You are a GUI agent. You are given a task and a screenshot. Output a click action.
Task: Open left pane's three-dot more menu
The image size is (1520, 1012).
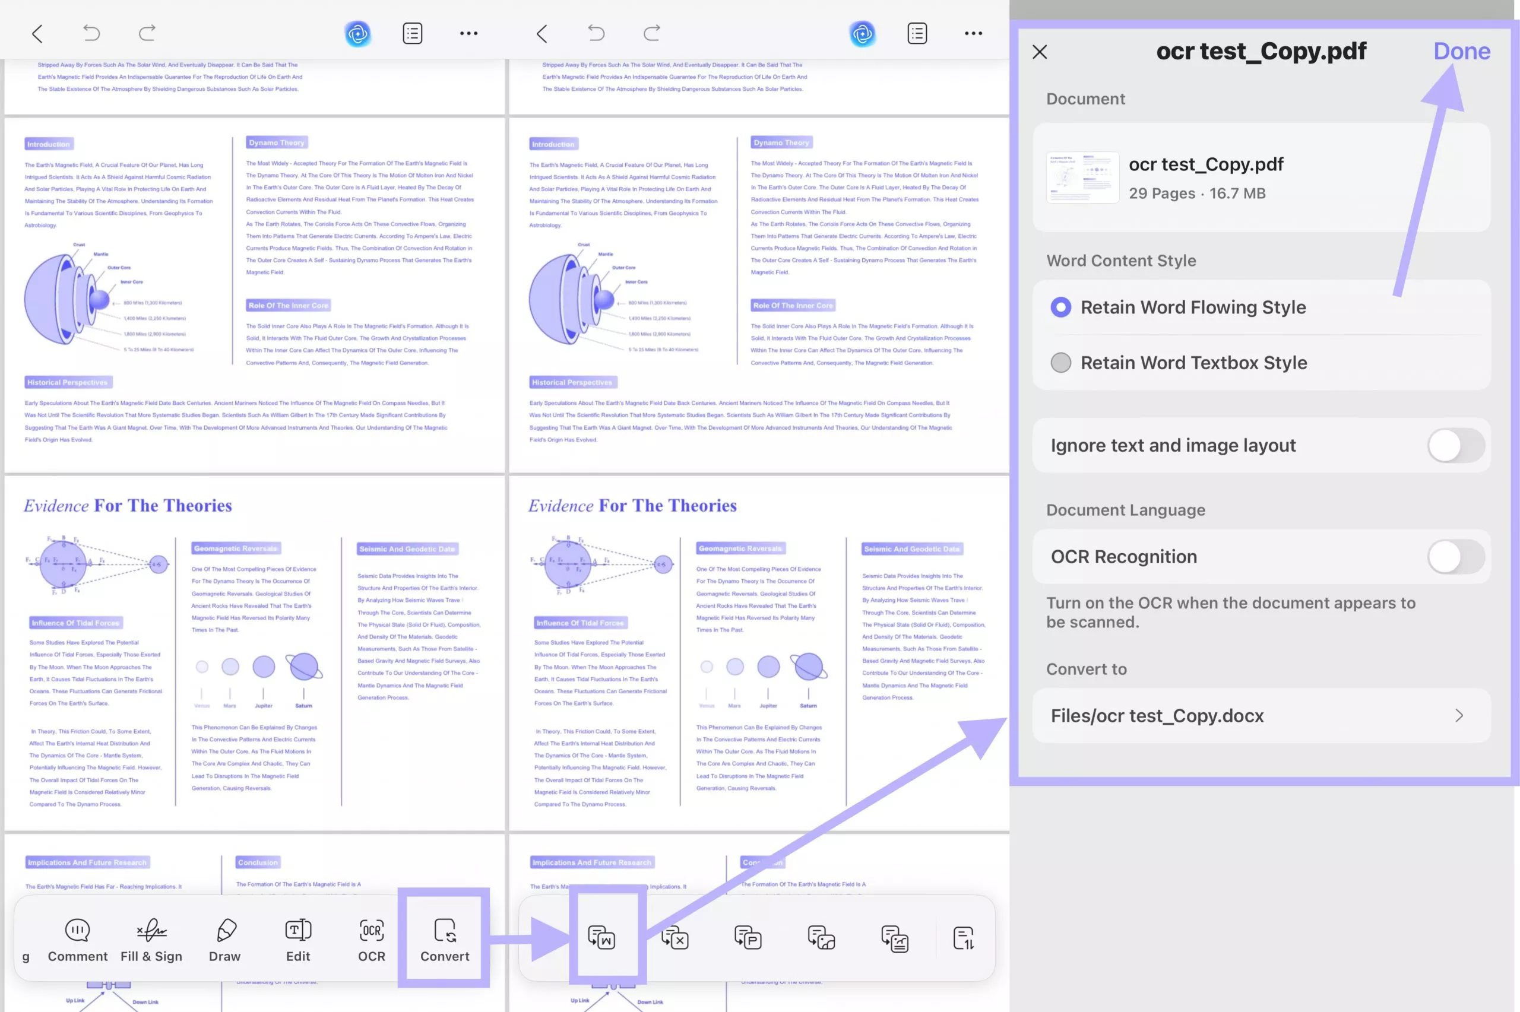[468, 34]
